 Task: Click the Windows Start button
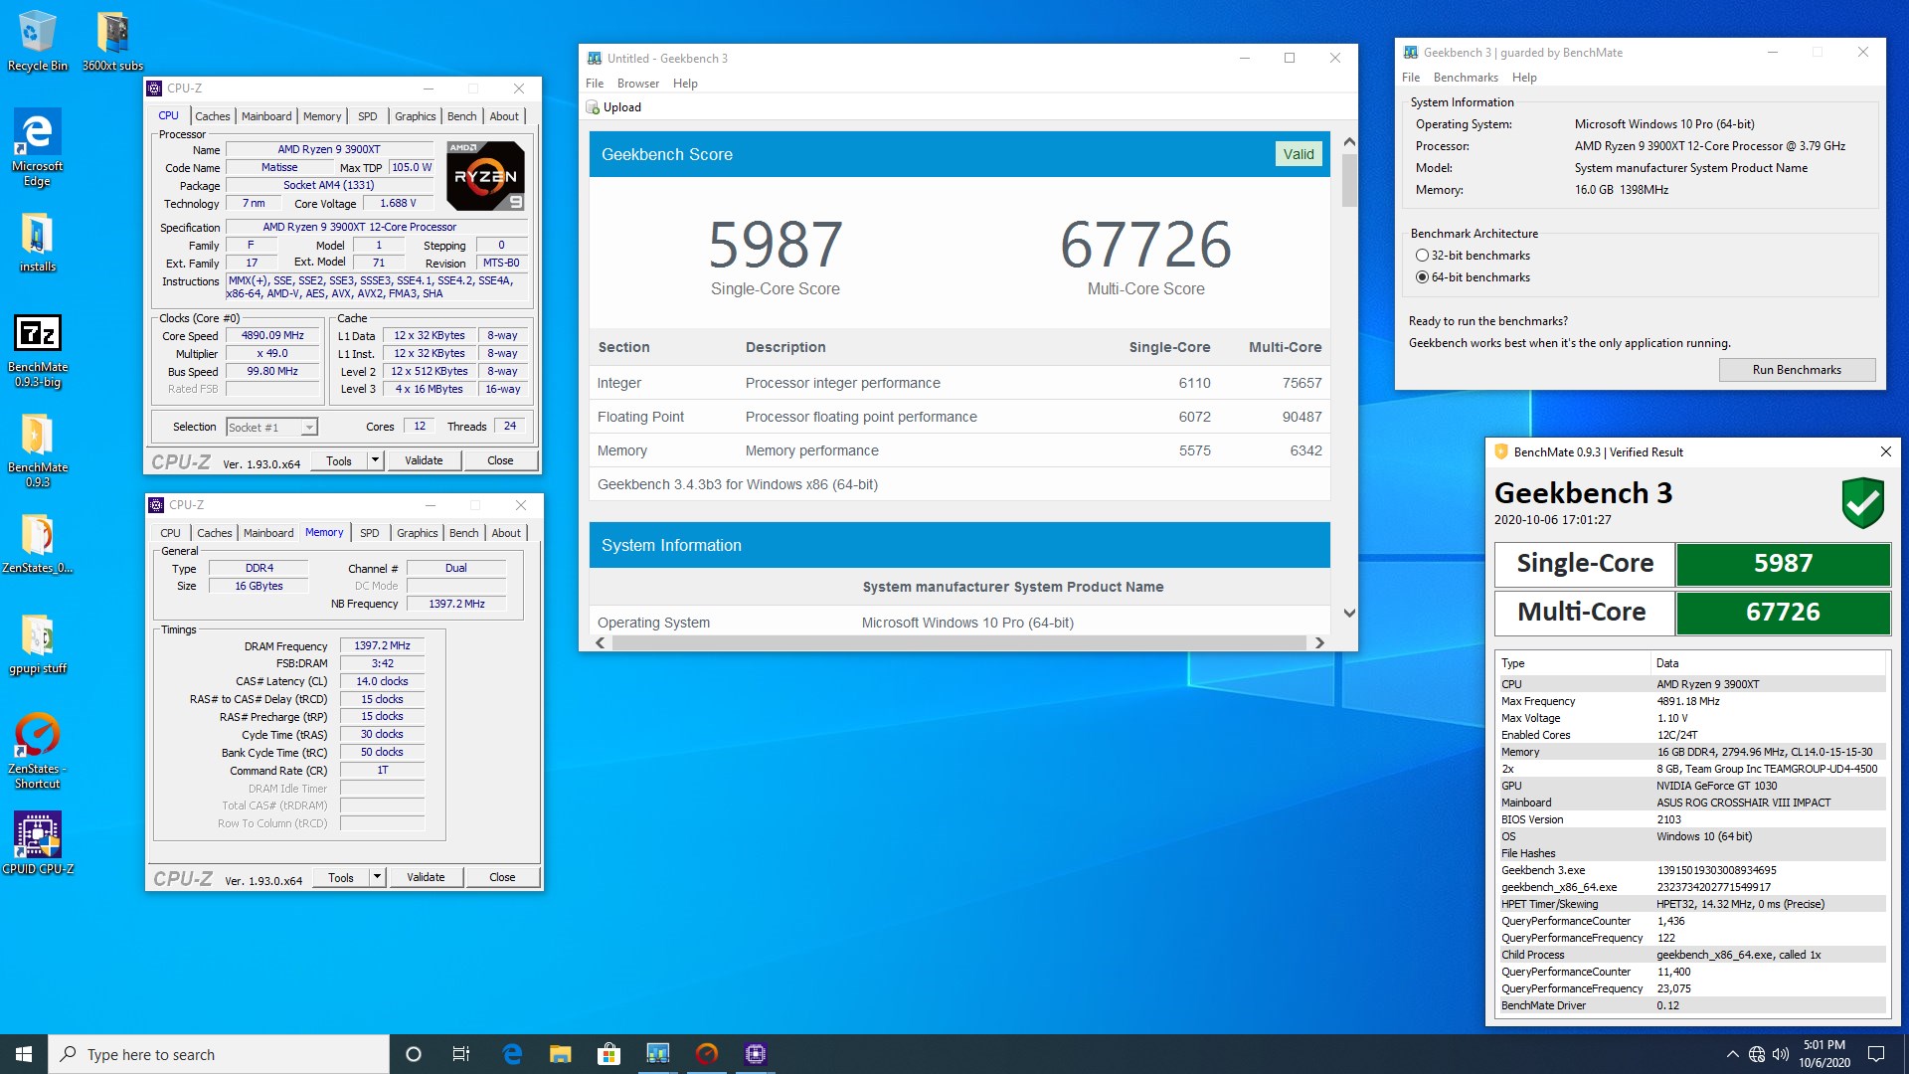point(24,1054)
